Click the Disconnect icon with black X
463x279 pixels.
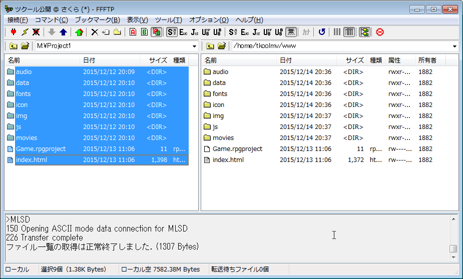36,32
